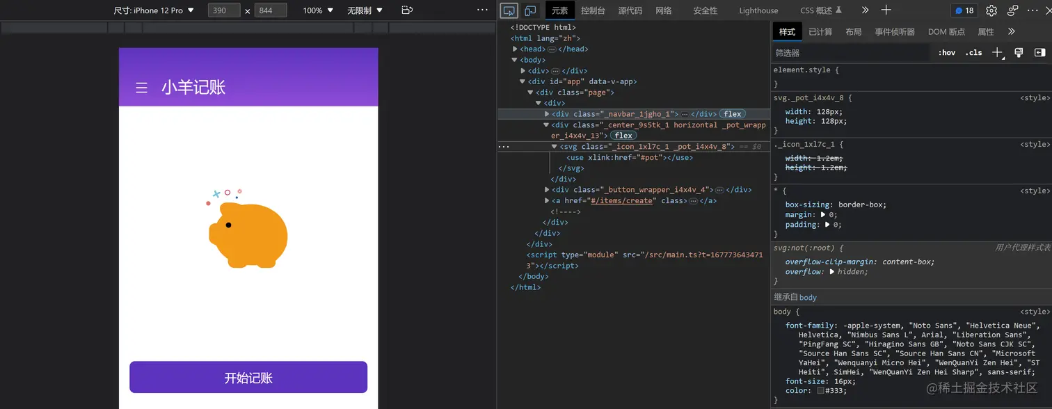The height and width of the screenshot is (409, 1052).
Task: Open the 无限制 throttling dropdown
Action: tap(365, 10)
